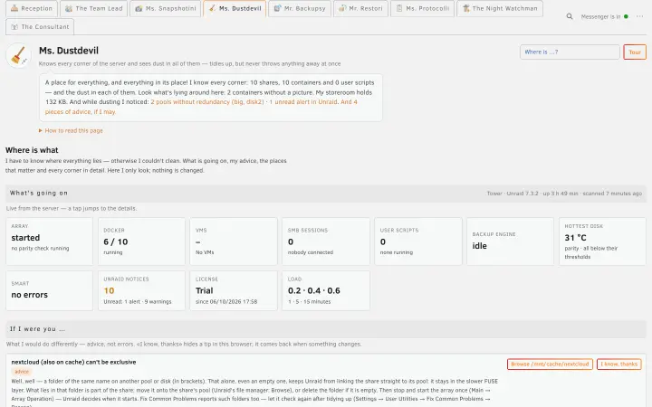
Task: Click Browse /mnt/cache/nextcloud button
Action: (x=550, y=364)
